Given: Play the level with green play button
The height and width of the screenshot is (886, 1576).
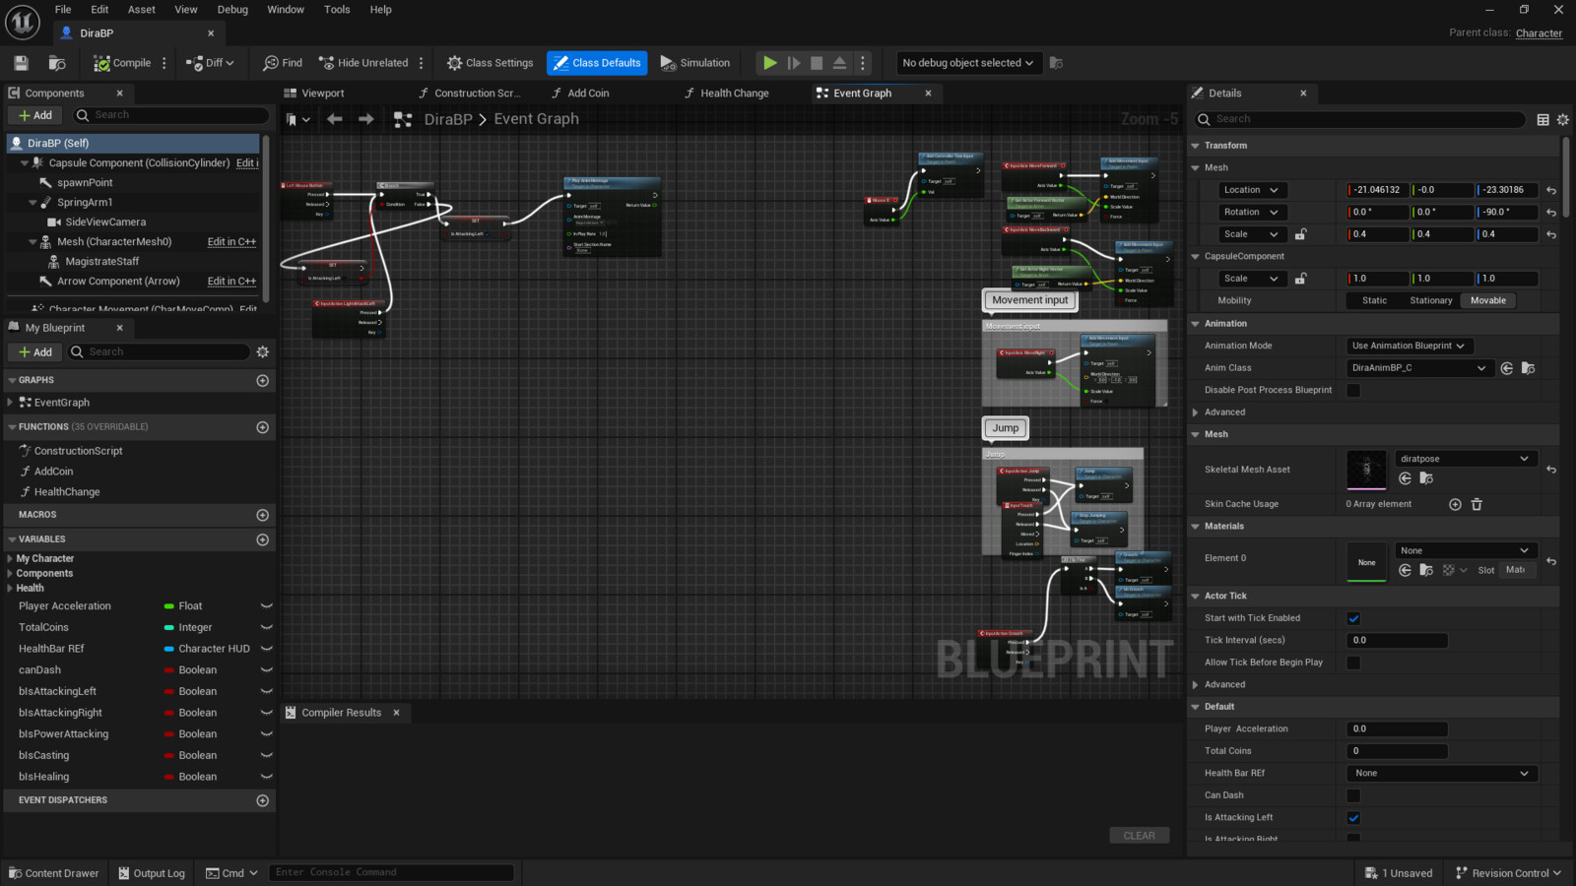Looking at the screenshot, I should tap(769, 63).
